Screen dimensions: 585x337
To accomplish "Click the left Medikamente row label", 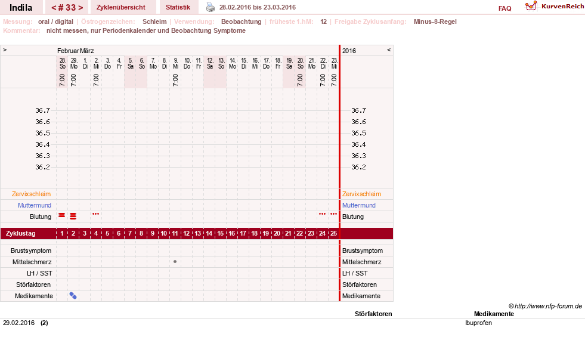I will [x=34, y=296].
